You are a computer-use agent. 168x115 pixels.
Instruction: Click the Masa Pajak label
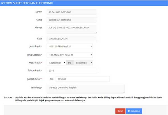click(35, 63)
